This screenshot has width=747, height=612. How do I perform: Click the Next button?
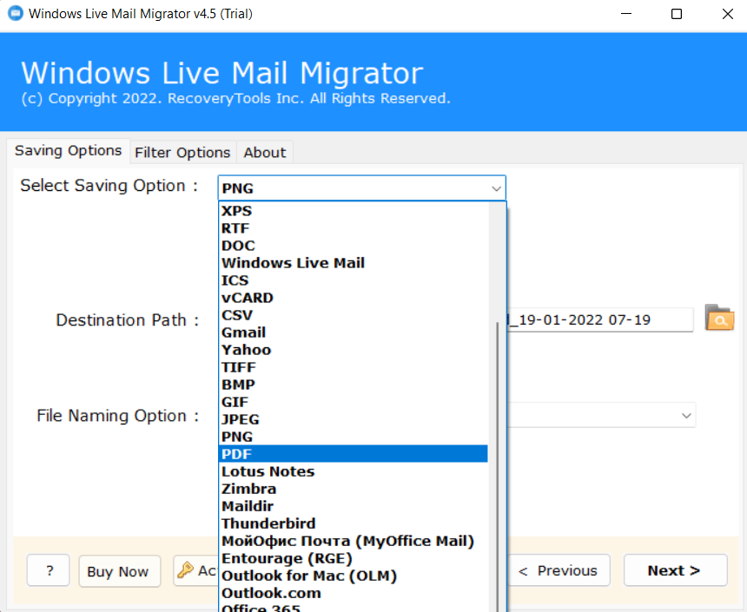click(675, 570)
